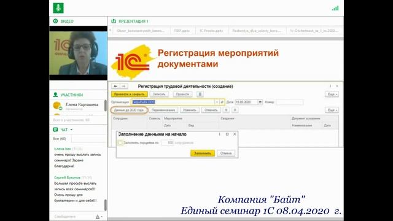Open the calendar picker beside the date
This screenshot has width=393, height=221.
coord(260,102)
